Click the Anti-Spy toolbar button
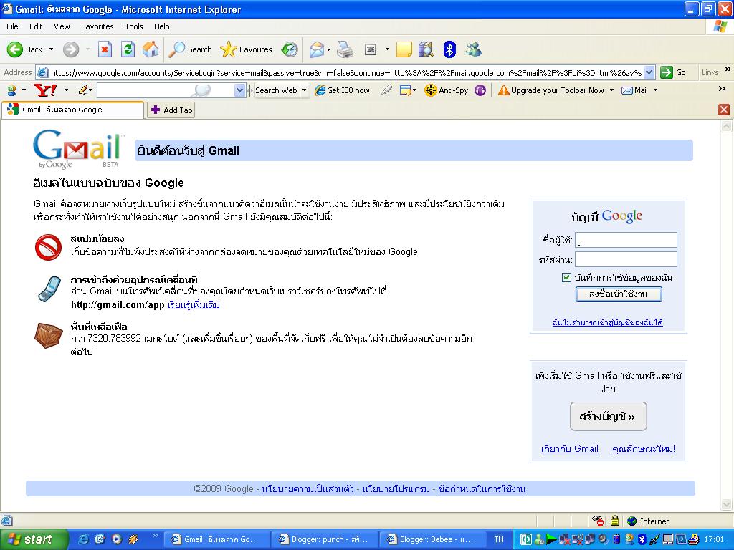This screenshot has width=734, height=550. [x=447, y=90]
